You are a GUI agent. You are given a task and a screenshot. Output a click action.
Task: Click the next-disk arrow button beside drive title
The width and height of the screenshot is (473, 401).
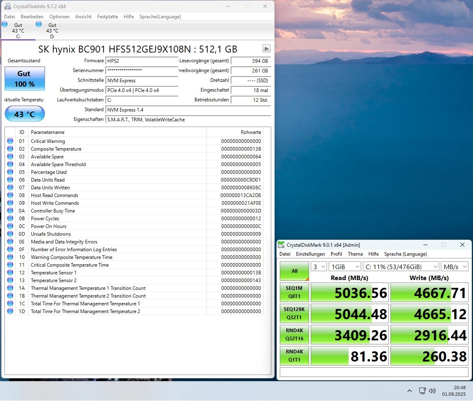pyautogui.click(x=266, y=48)
